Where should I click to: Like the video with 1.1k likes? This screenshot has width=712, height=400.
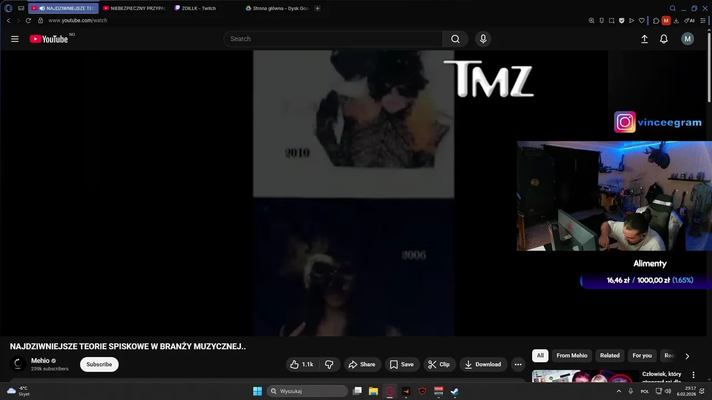tap(301, 364)
